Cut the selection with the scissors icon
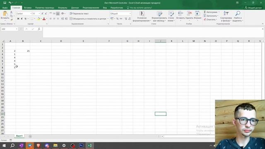Image resolution: width=265 pixels, height=149 pixels. pos(11,12)
